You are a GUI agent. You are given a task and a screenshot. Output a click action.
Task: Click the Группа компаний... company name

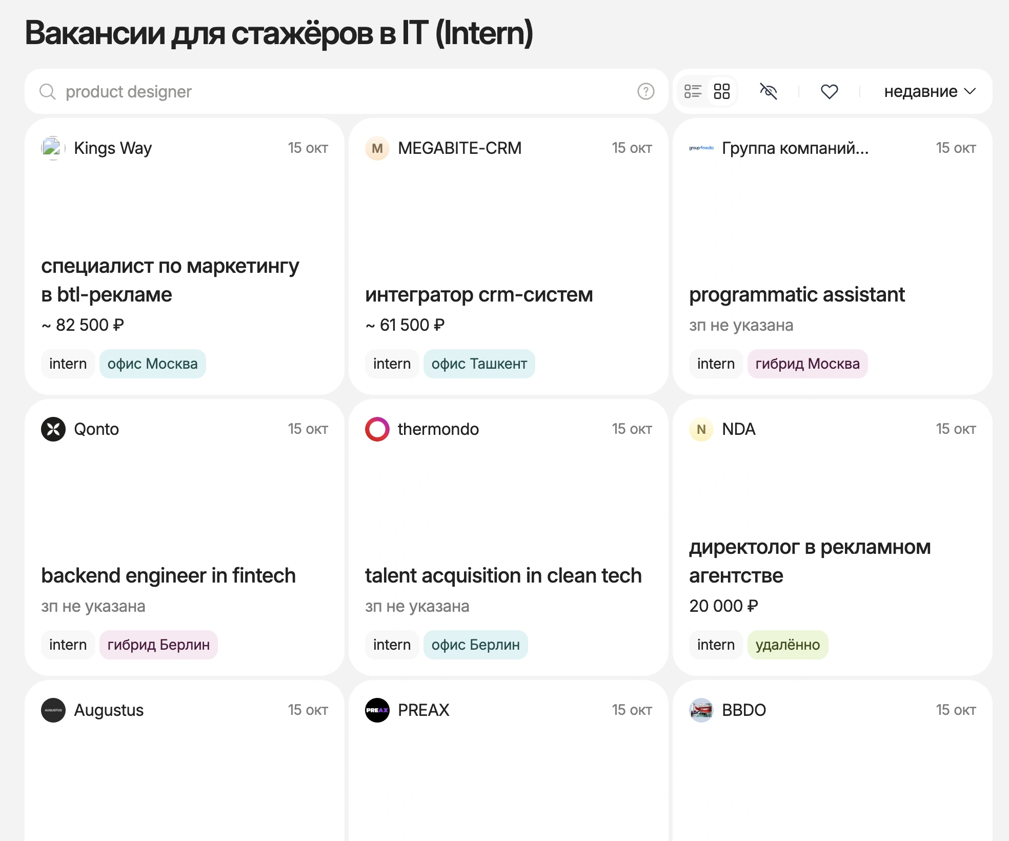point(795,148)
